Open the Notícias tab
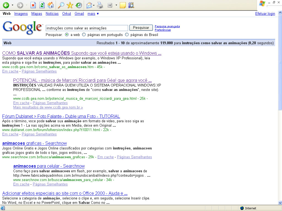Viewport: 282px width, 211px height. [x=52, y=13]
